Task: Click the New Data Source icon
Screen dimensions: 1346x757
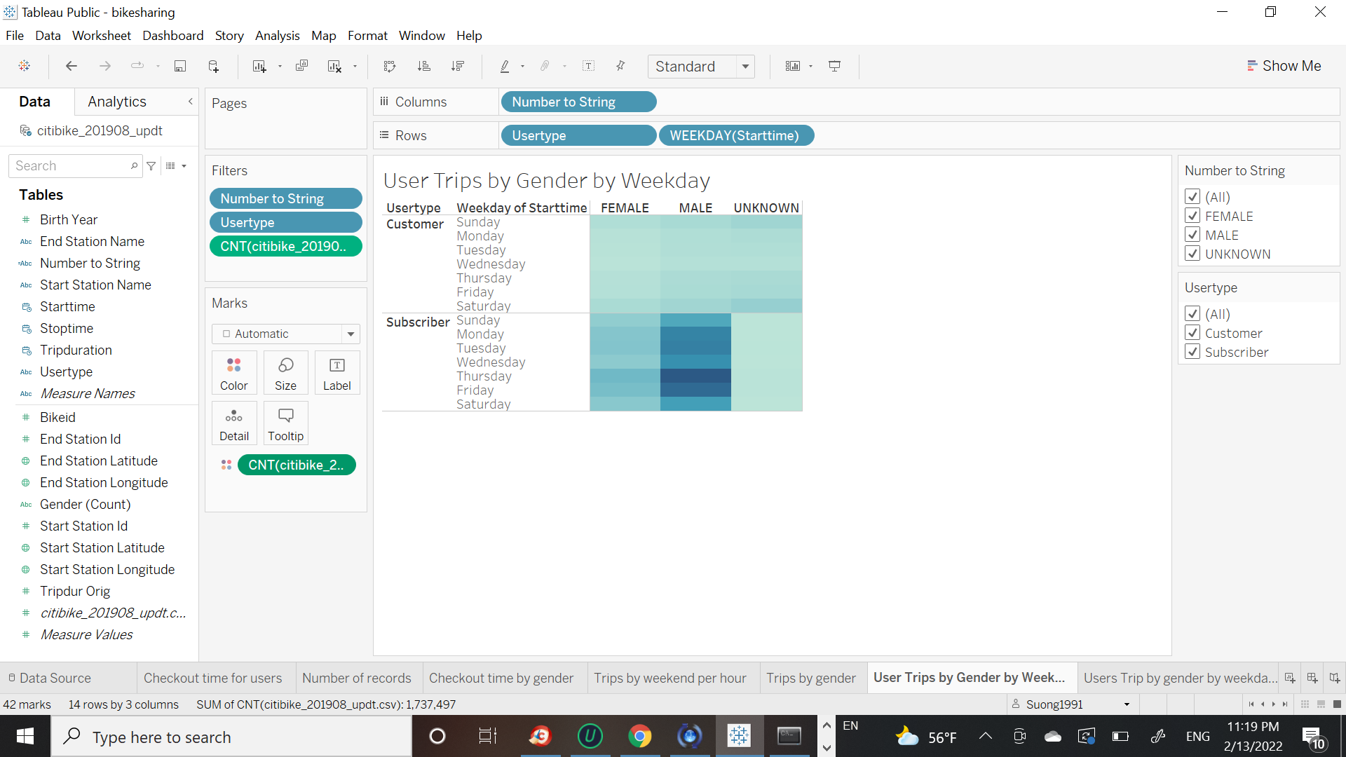Action: tap(214, 66)
